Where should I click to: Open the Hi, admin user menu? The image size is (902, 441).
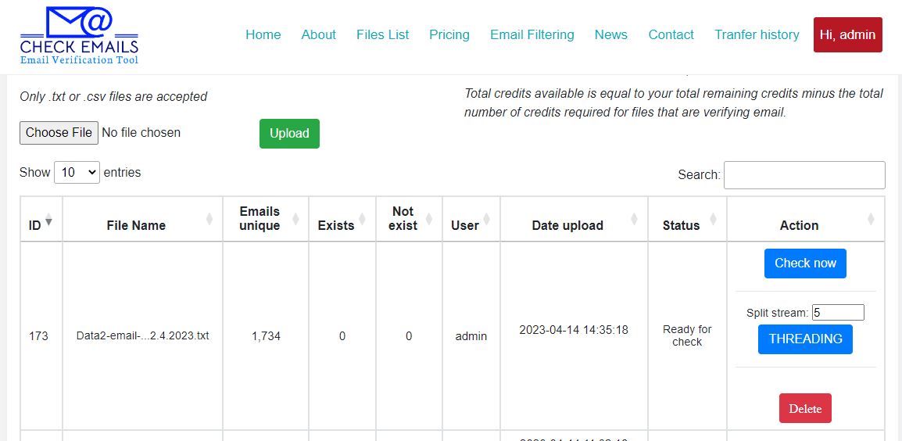point(847,35)
